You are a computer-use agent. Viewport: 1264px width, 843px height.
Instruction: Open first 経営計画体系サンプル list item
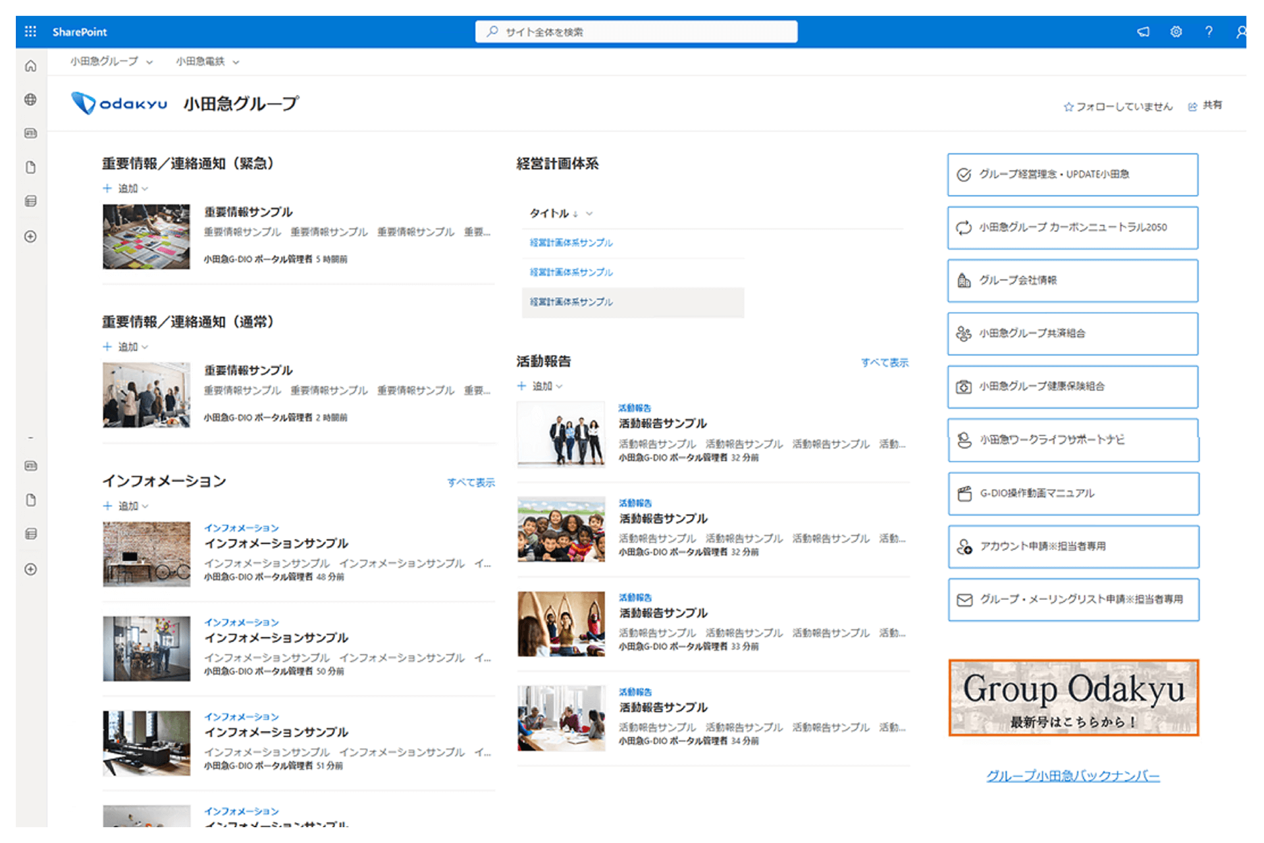point(571,243)
